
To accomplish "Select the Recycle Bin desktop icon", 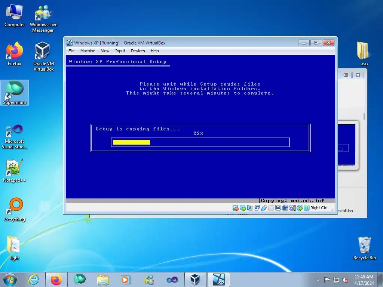I will 364,248.
